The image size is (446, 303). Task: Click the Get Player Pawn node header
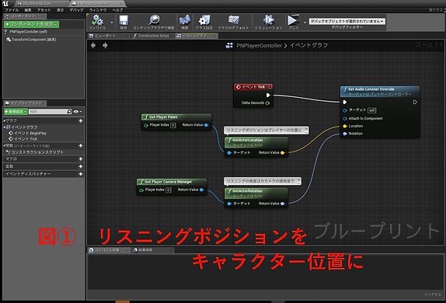point(176,117)
